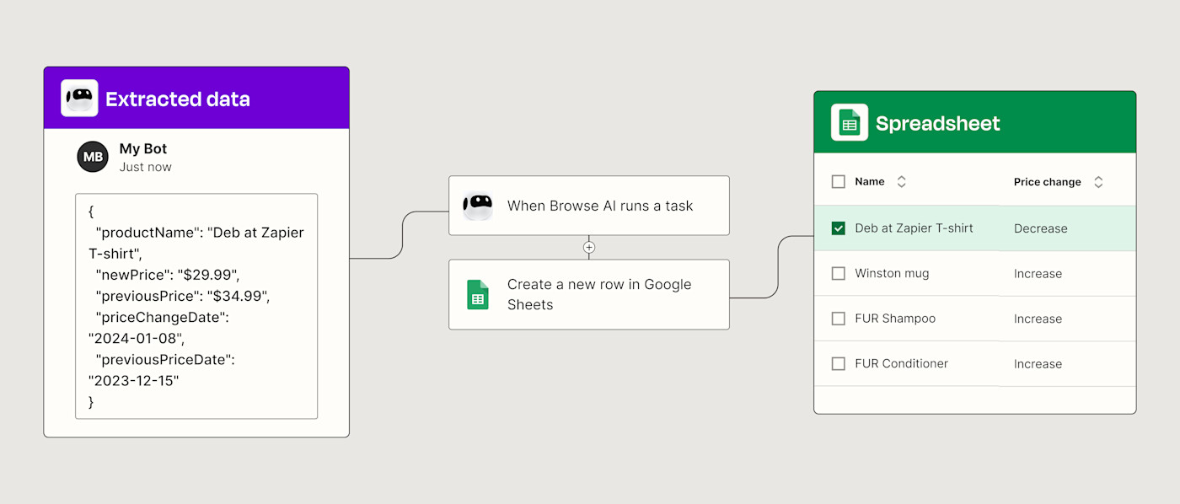Image resolution: width=1180 pixels, height=504 pixels.
Task: Click the plus icon between workflow steps
Action: (x=589, y=248)
